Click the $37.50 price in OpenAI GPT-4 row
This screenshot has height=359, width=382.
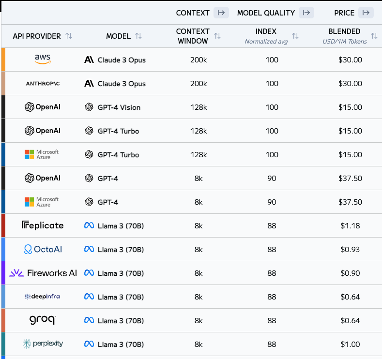tap(350, 179)
